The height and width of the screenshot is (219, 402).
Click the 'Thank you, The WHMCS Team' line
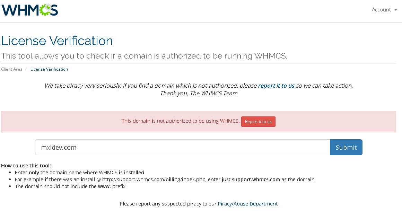pyautogui.click(x=199, y=93)
